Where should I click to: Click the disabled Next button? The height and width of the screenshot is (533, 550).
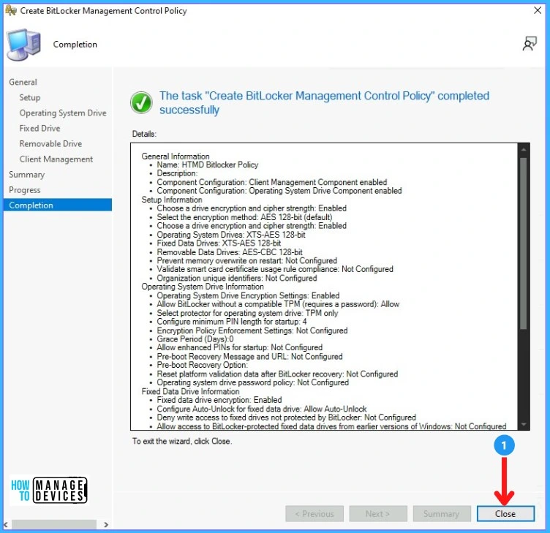click(378, 514)
